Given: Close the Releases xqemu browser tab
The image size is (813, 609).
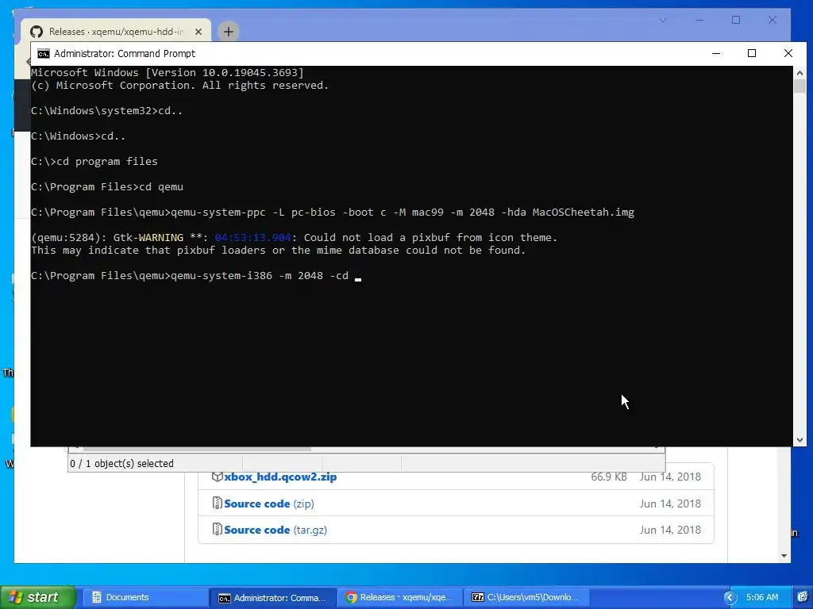Looking at the screenshot, I should pyautogui.click(x=198, y=32).
